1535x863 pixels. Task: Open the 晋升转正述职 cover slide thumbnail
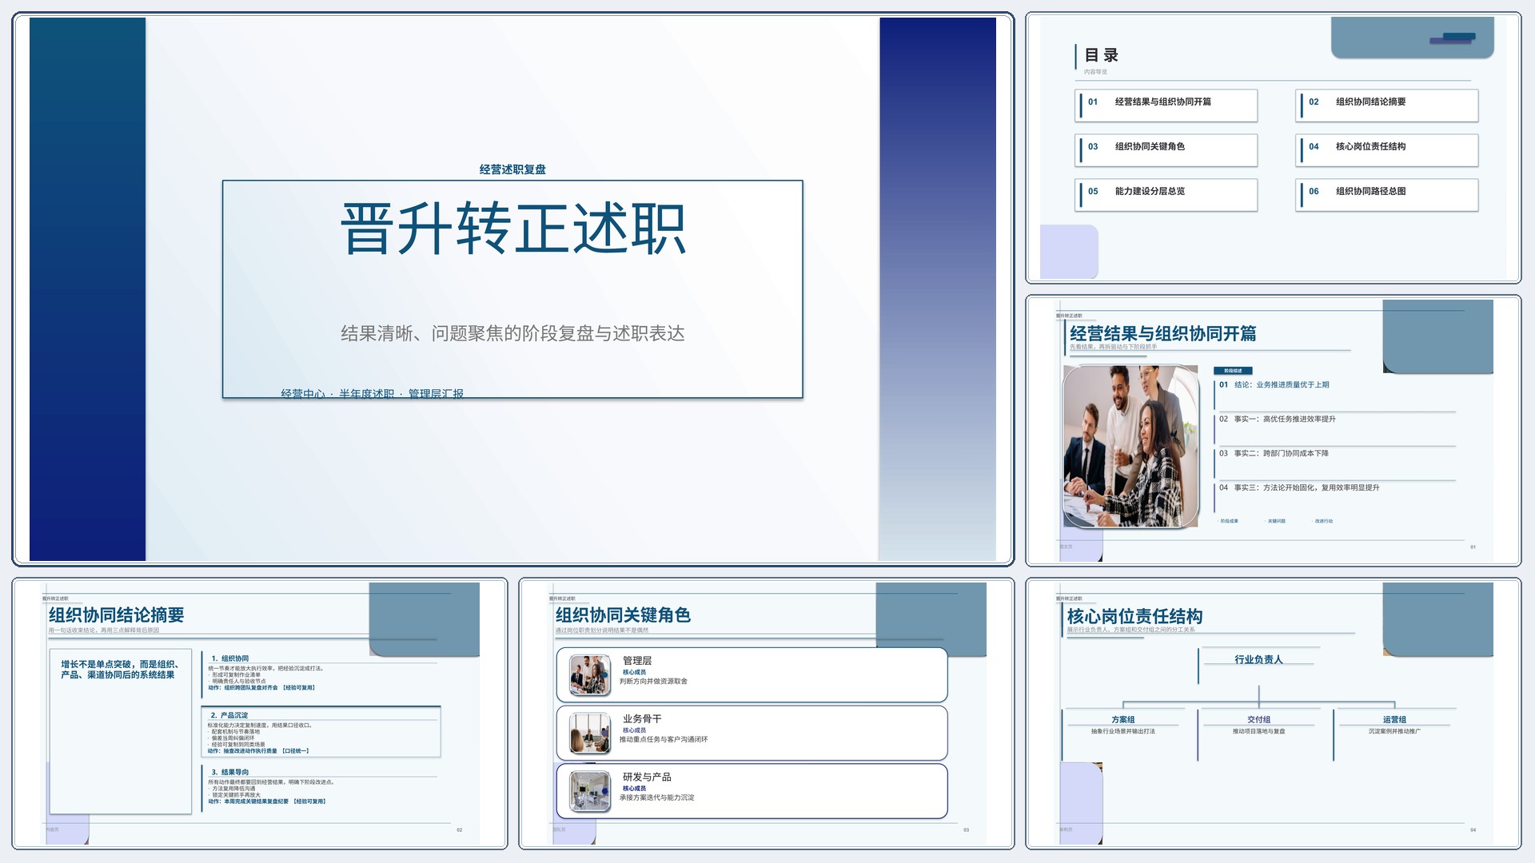[512, 288]
